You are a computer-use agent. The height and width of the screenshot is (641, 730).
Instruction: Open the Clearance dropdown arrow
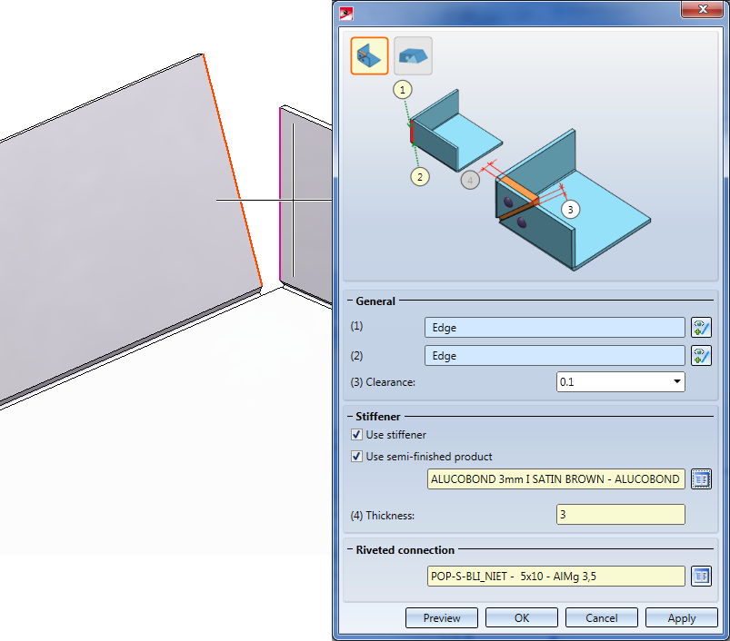(677, 381)
